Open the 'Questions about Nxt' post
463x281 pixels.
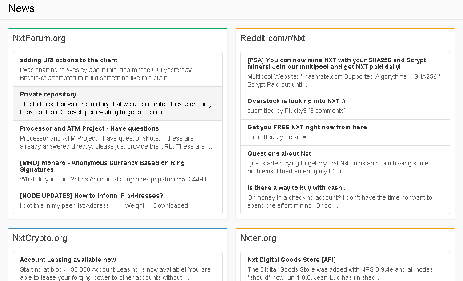279,153
